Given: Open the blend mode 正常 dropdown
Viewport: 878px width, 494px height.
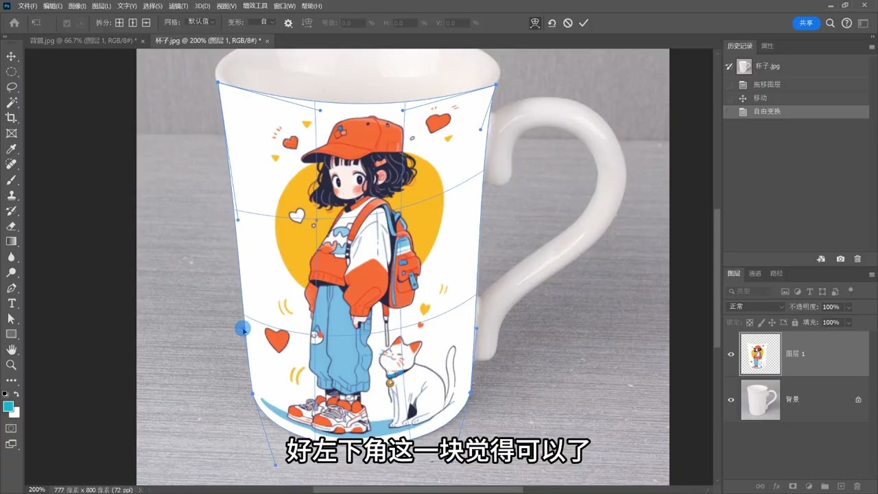Looking at the screenshot, I should click(756, 307).
